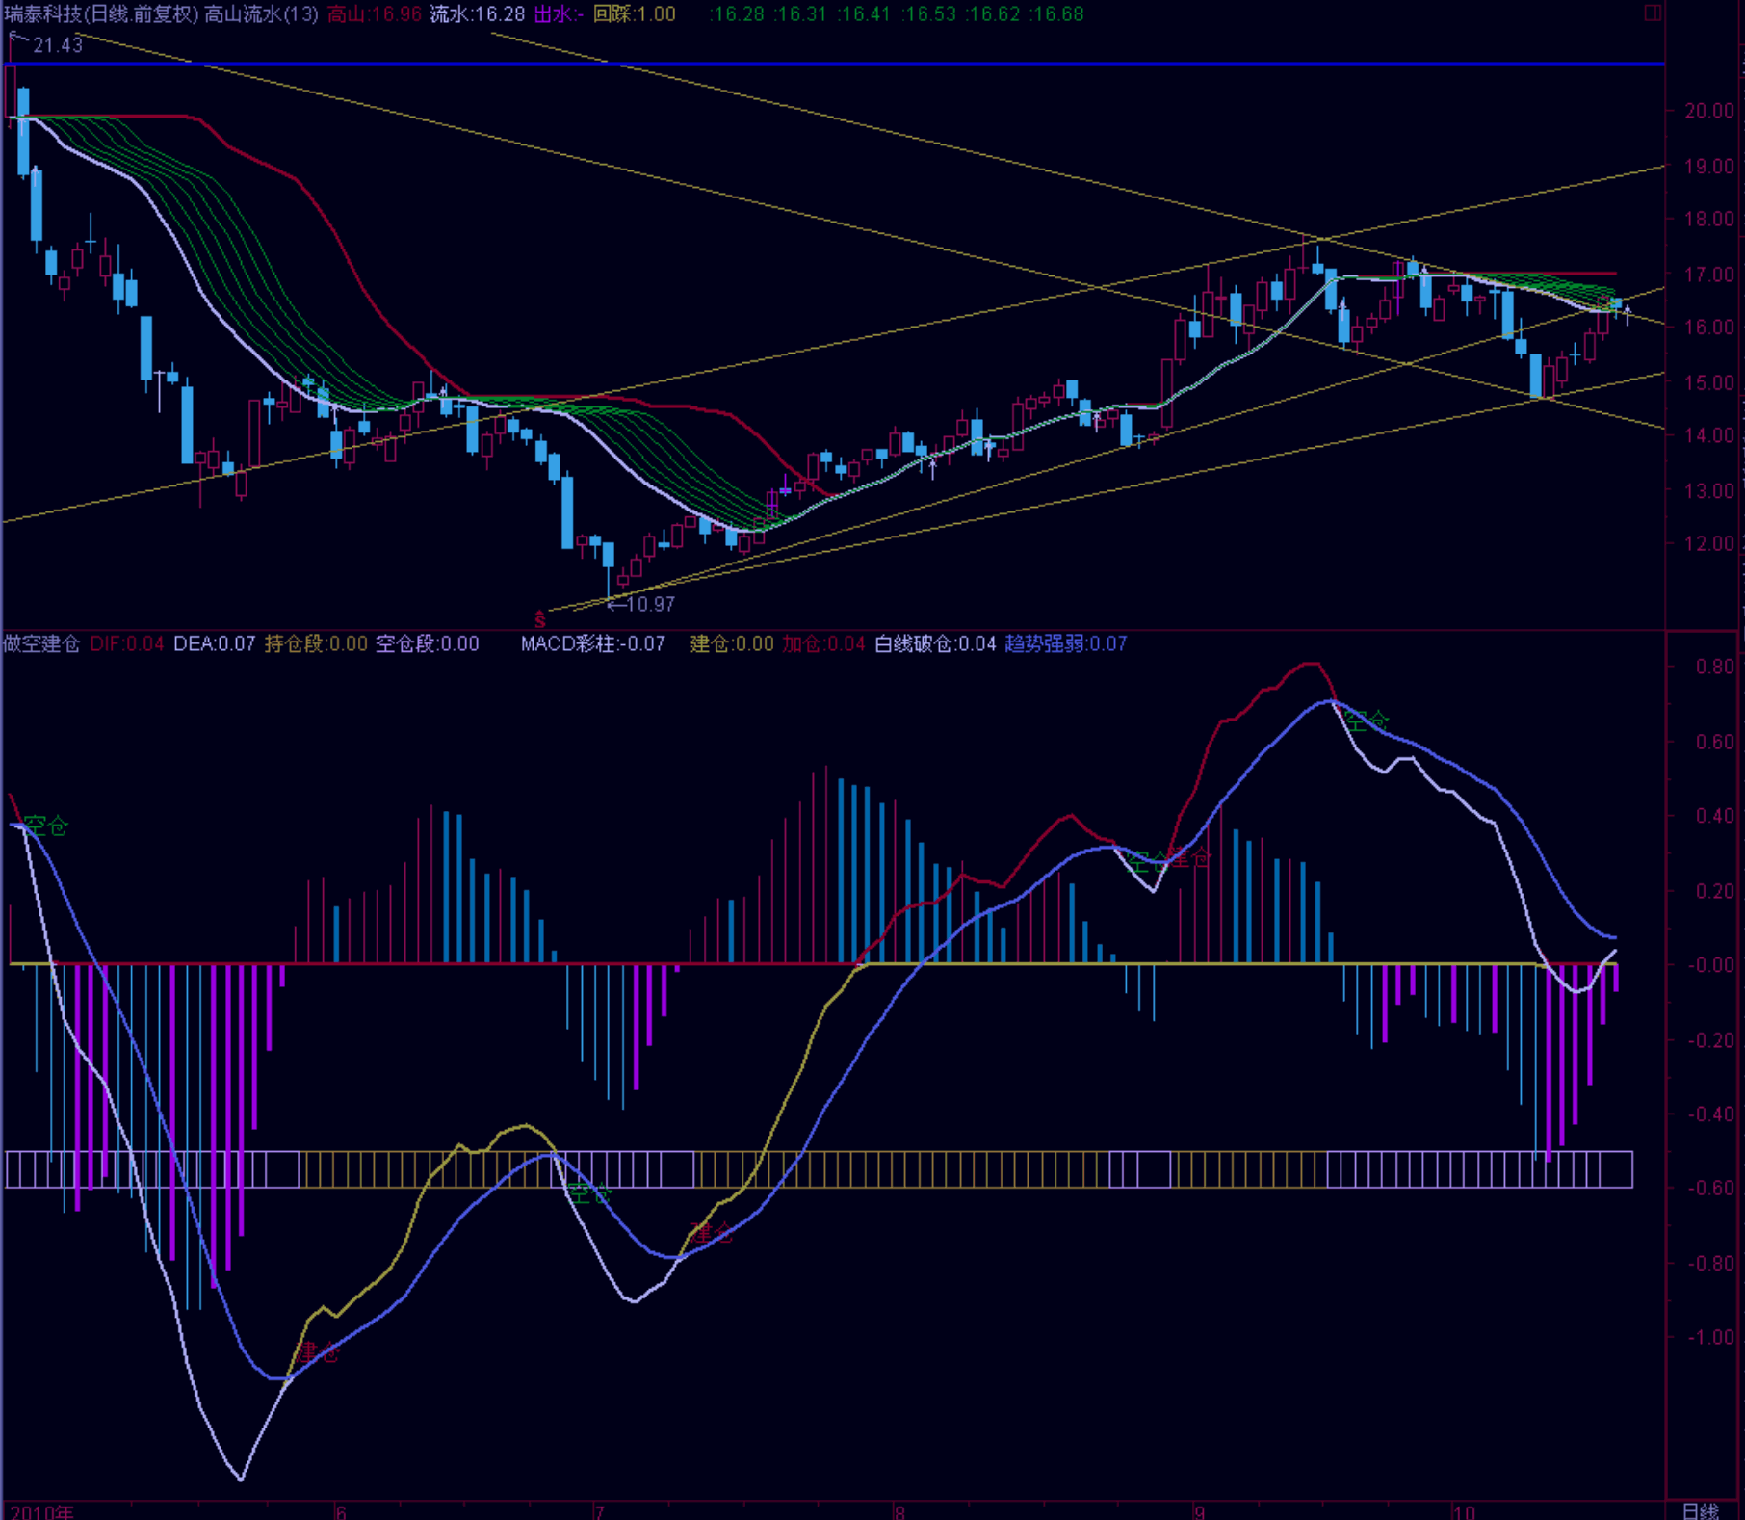Click month 8 on the time axis
Viewport: 1745px width, 1520px height.
click(x=899, y=1510)
